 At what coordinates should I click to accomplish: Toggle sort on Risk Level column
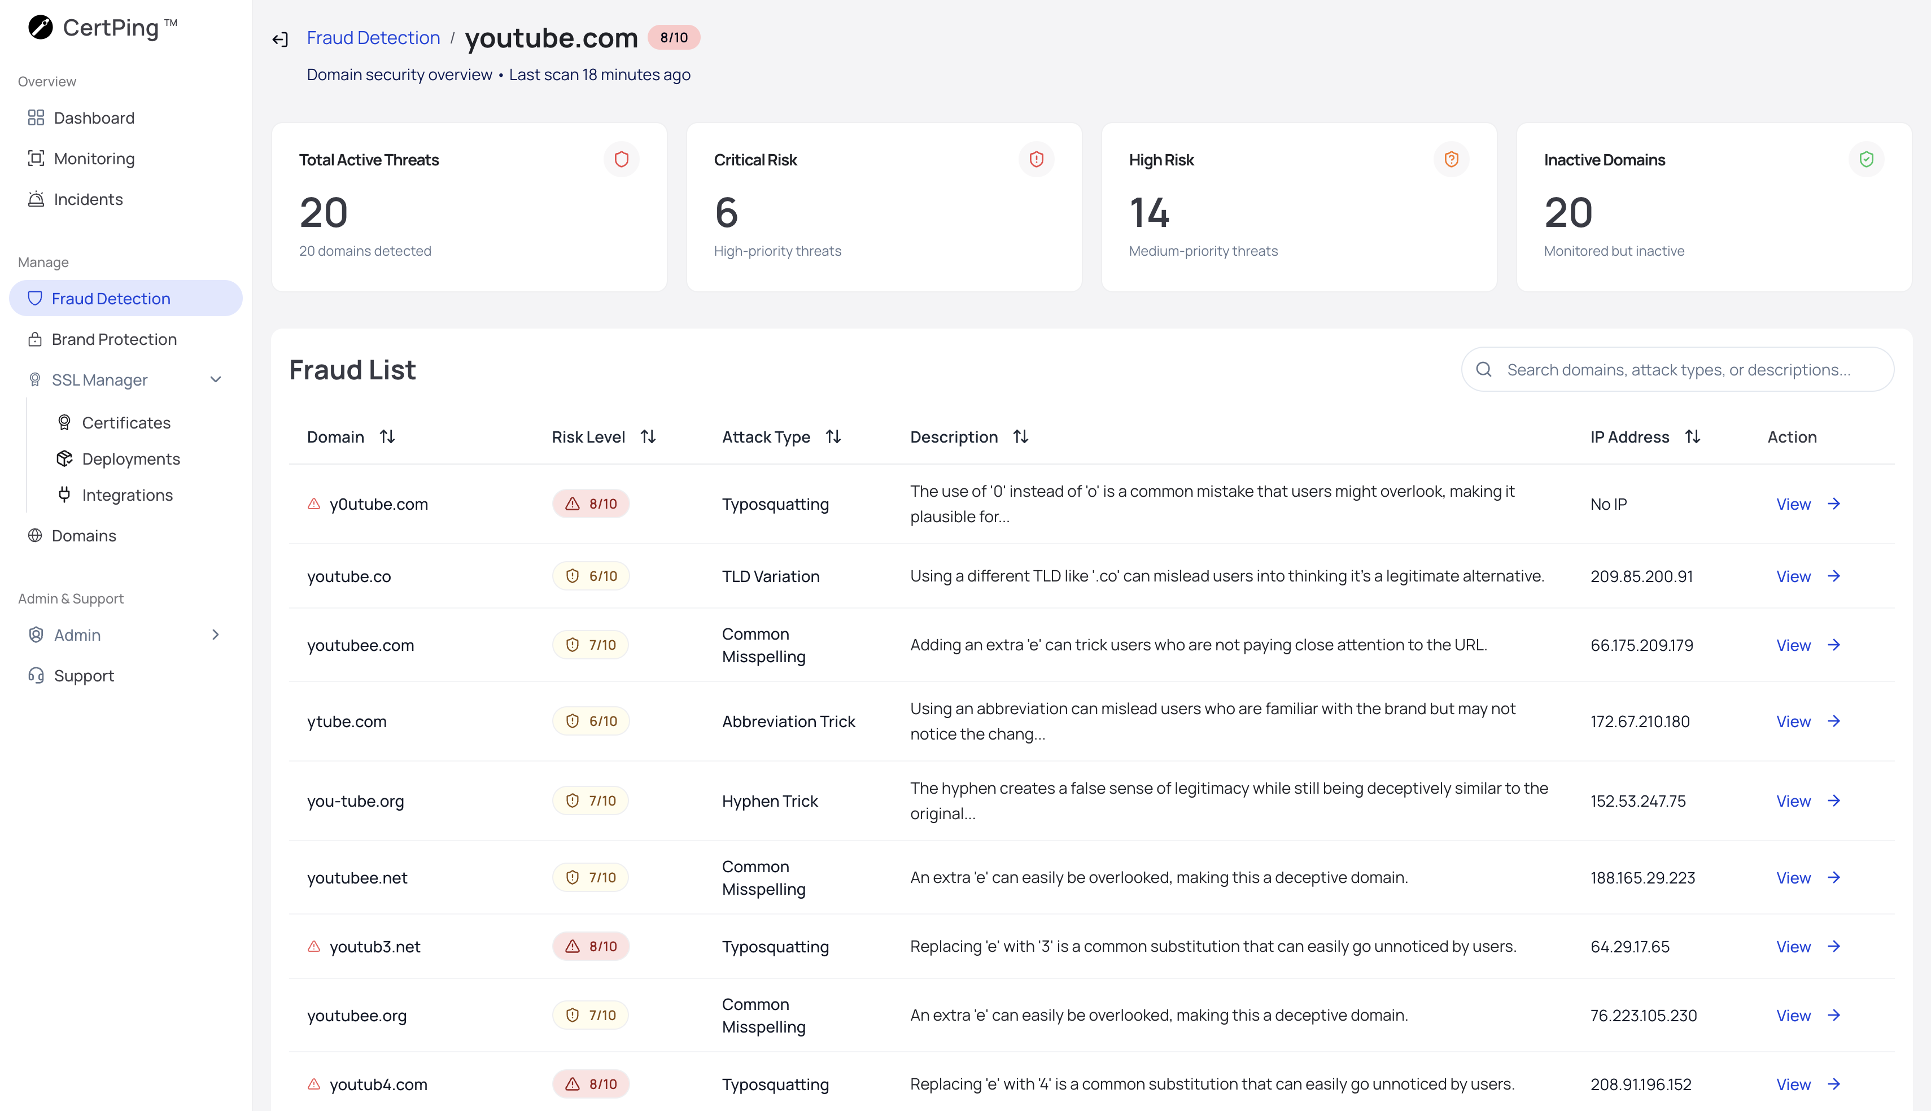coord(648,436)
